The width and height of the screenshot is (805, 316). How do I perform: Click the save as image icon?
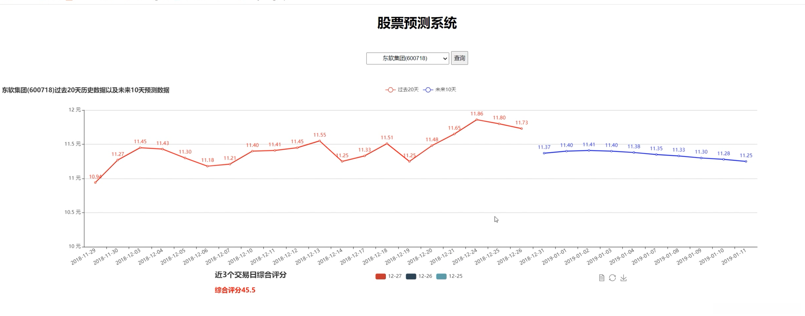click(624, 278)
